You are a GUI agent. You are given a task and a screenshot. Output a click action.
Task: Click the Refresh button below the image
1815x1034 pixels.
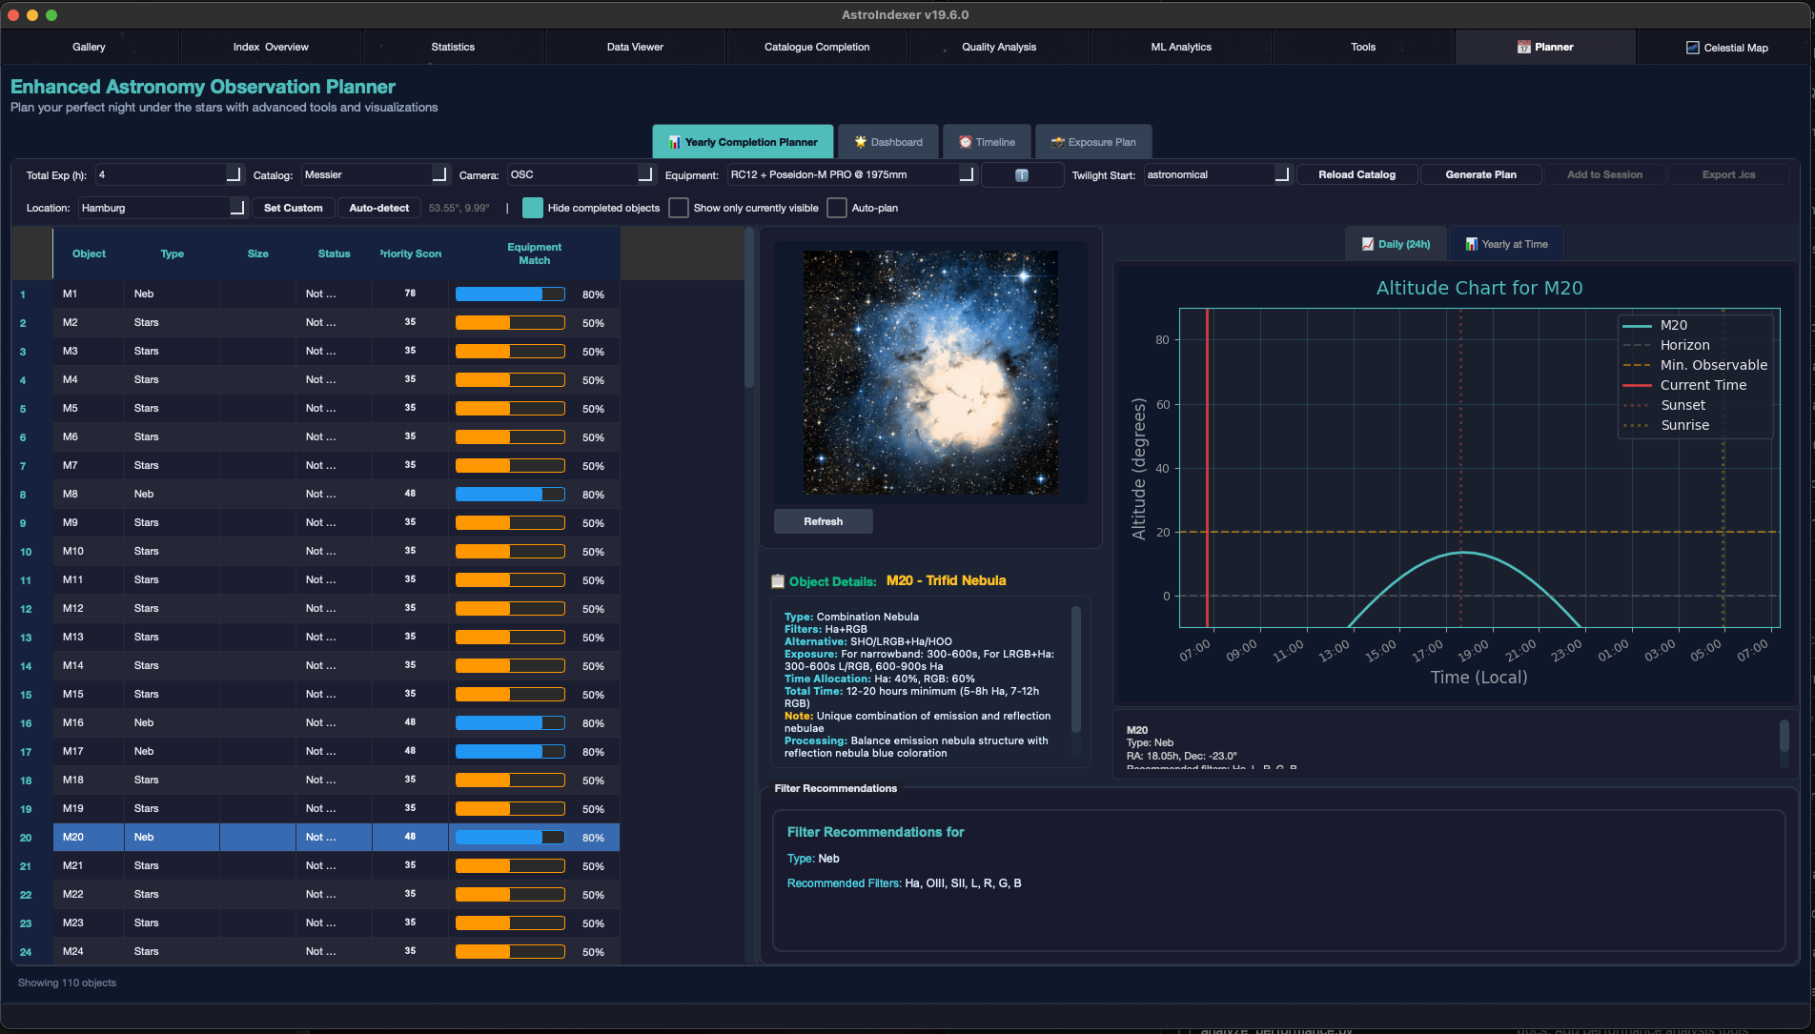[x=823, y=522]
